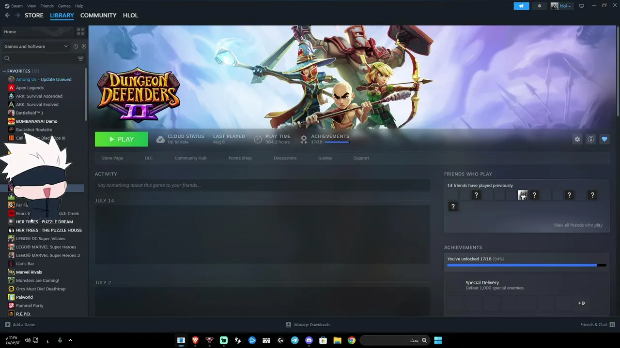Click the achievements progress bar in the sidebar

pyautogui.click(x=527, y=265)
